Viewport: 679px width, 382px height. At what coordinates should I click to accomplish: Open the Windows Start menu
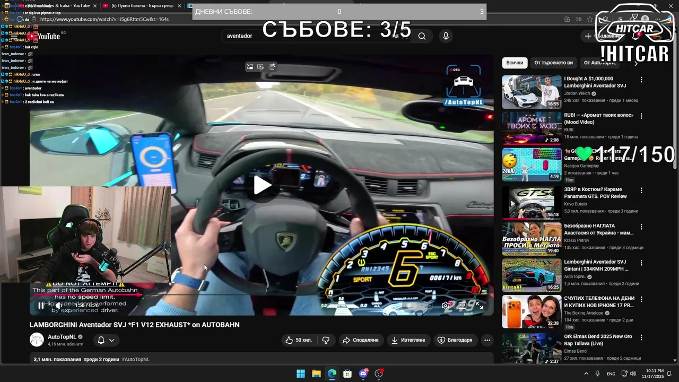point(301,374)
